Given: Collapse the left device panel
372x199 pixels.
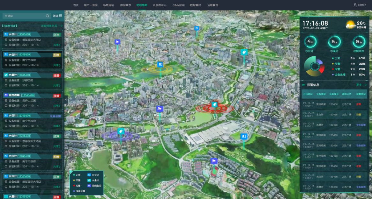Looking at the screenshot, I should point(66,99).
